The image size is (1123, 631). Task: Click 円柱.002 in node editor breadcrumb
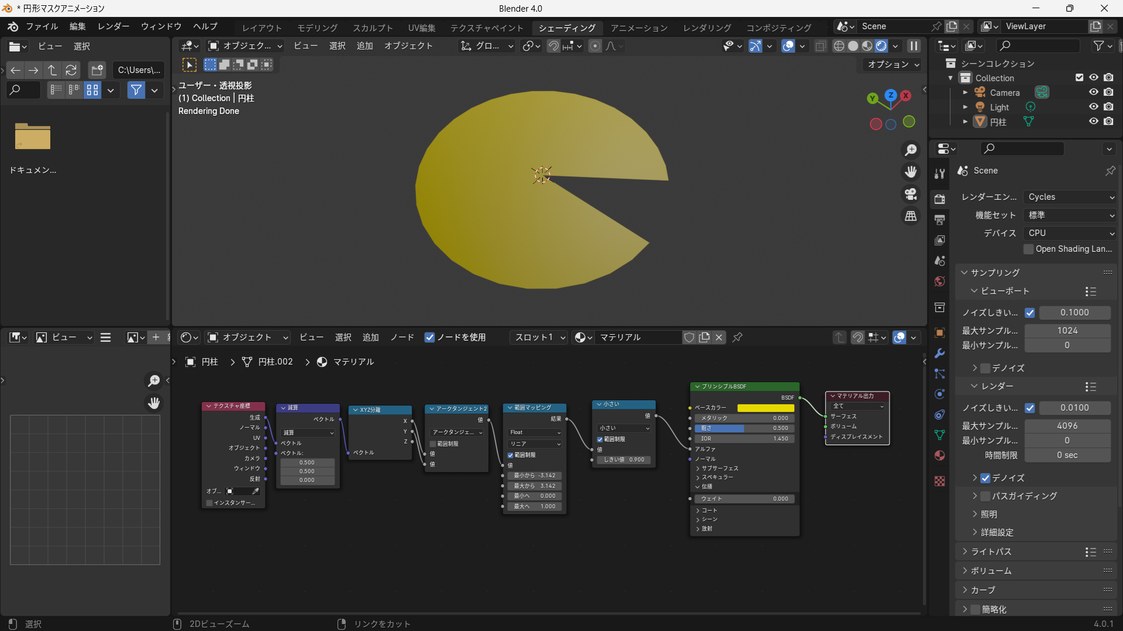point(275,362)
